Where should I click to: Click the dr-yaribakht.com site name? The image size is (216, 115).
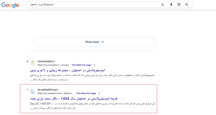[47, 90]
